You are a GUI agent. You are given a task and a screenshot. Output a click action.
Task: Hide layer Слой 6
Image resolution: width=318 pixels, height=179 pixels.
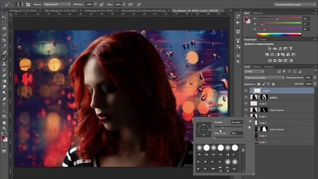(246, 97)
